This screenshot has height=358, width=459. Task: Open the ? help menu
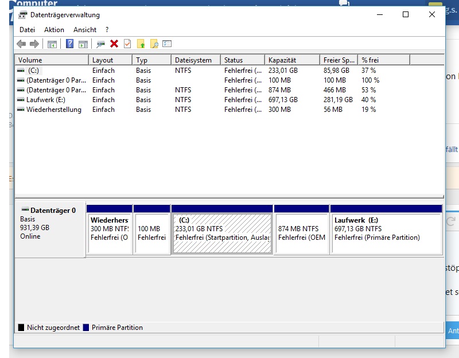pos(107,30)
